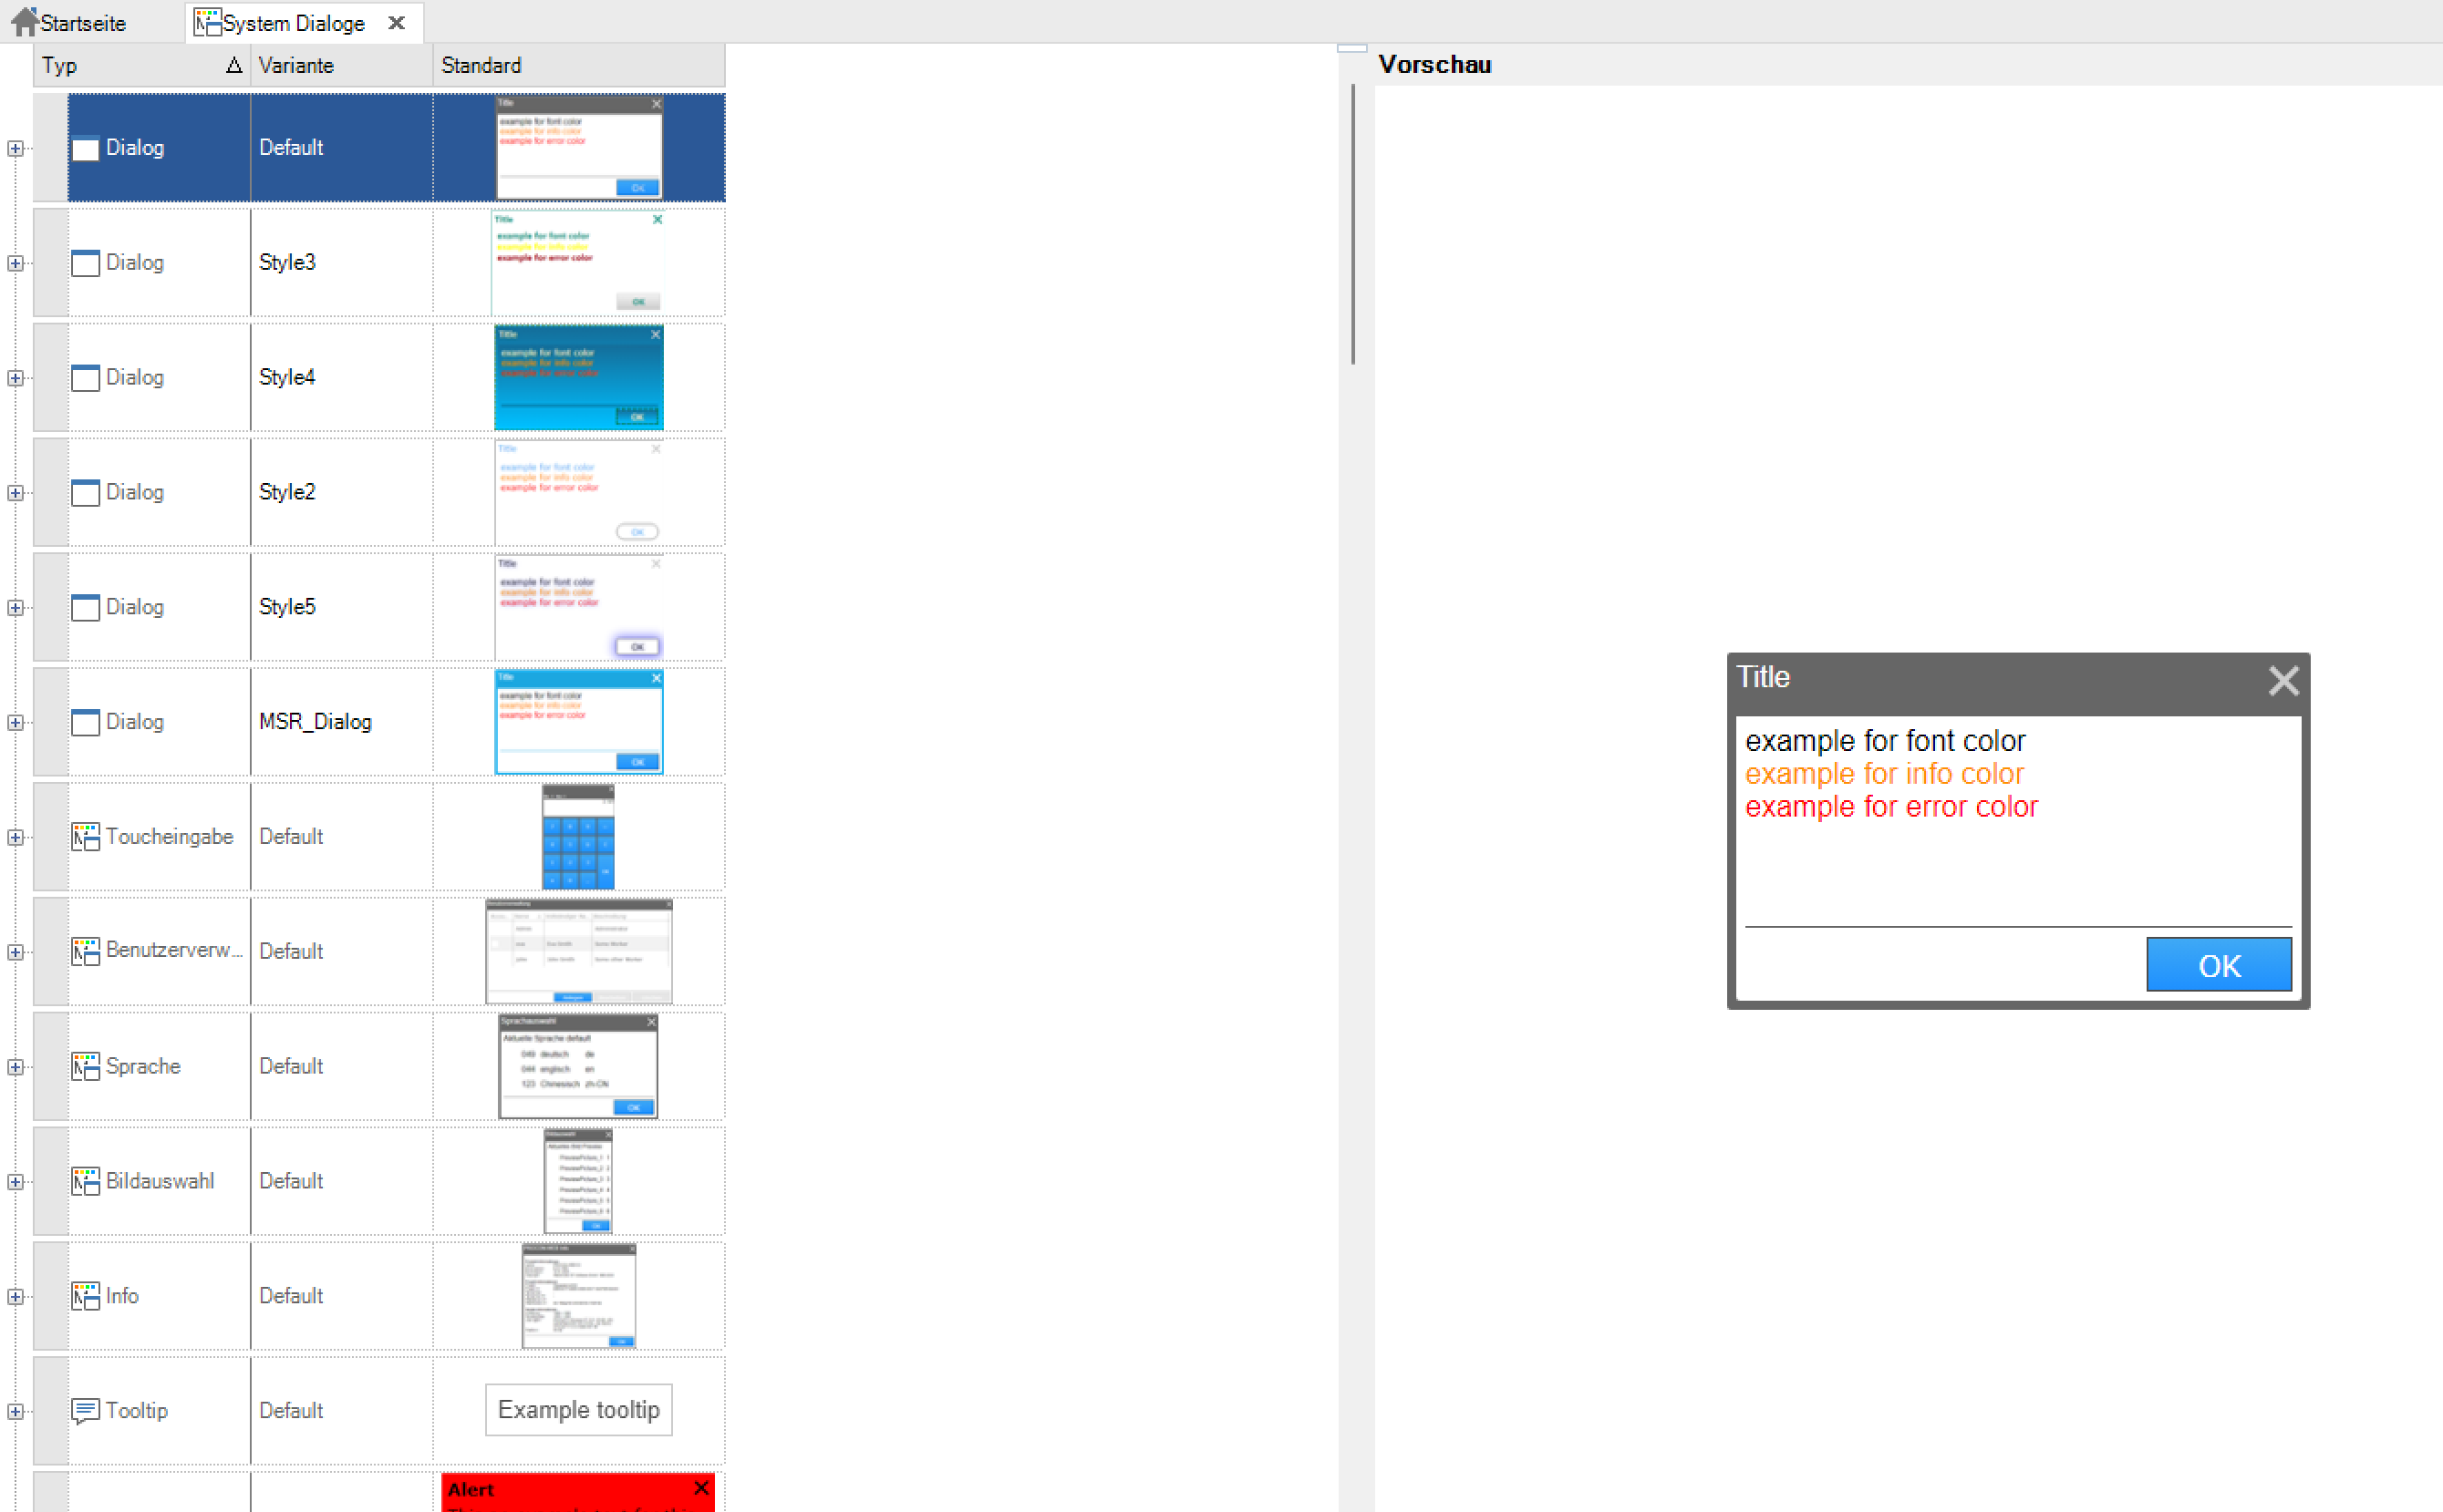Click the Tooltip speech-bubble icon
Viewport: 2443px width, 1512px height.
(x=86, y=1411)
